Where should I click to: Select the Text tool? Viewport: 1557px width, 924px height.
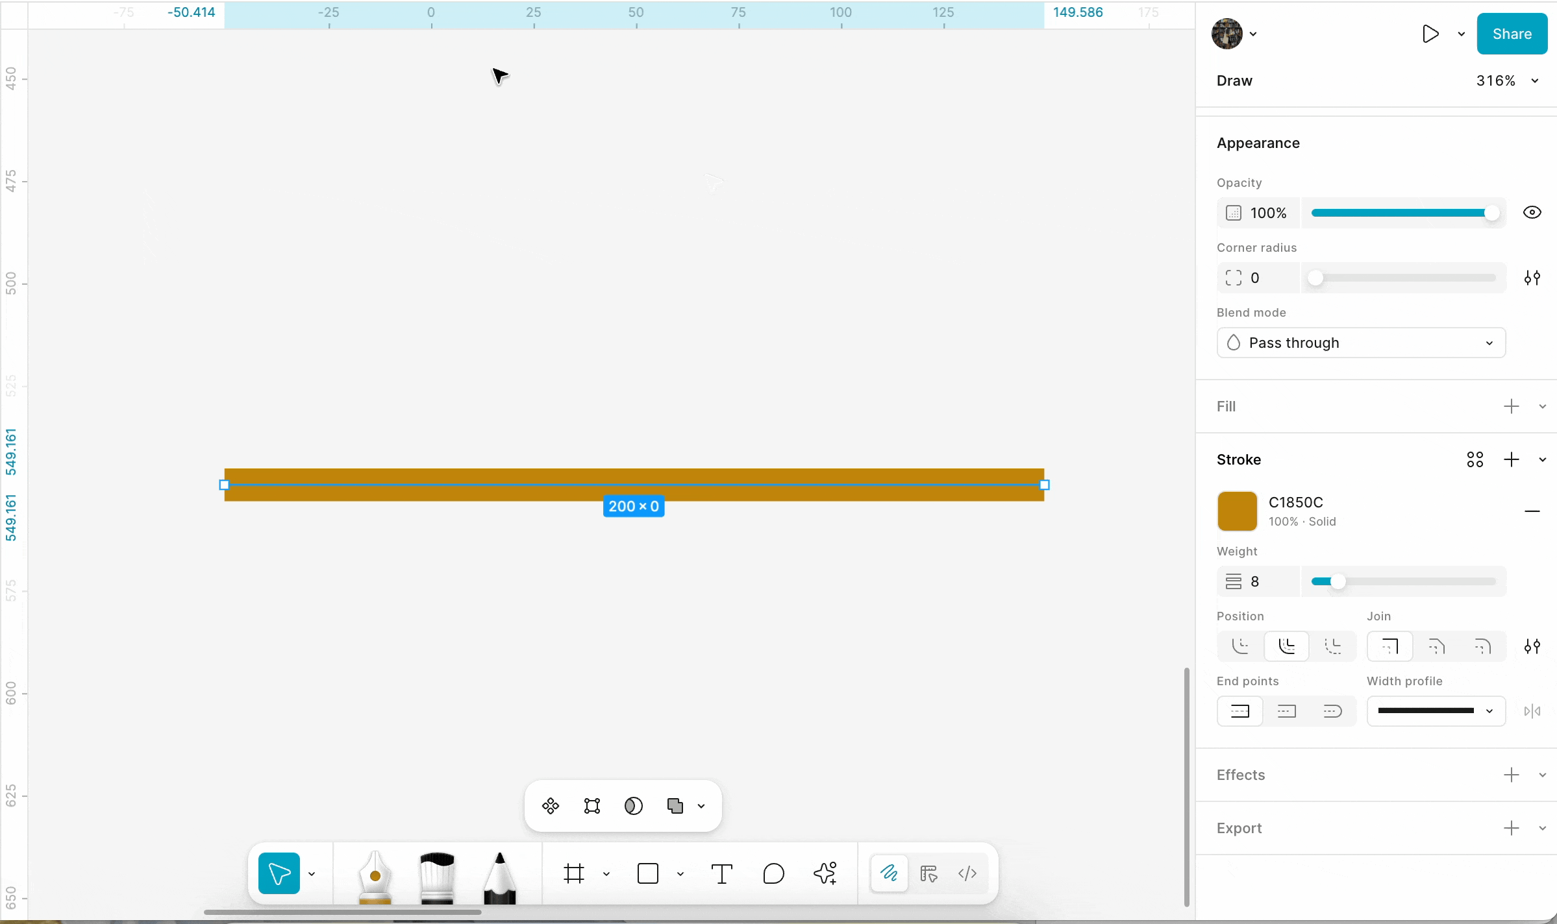pyautogui.click(x=722, y=873)
